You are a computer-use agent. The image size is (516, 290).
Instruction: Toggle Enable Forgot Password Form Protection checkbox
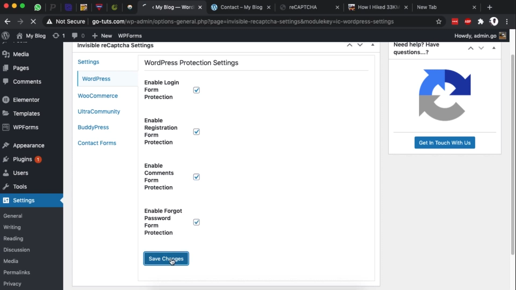point(196,222)
